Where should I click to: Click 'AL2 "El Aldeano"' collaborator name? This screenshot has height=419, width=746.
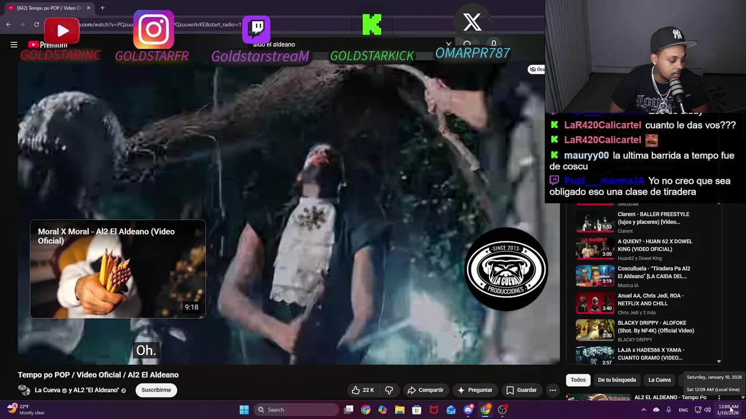coord(97,390)
